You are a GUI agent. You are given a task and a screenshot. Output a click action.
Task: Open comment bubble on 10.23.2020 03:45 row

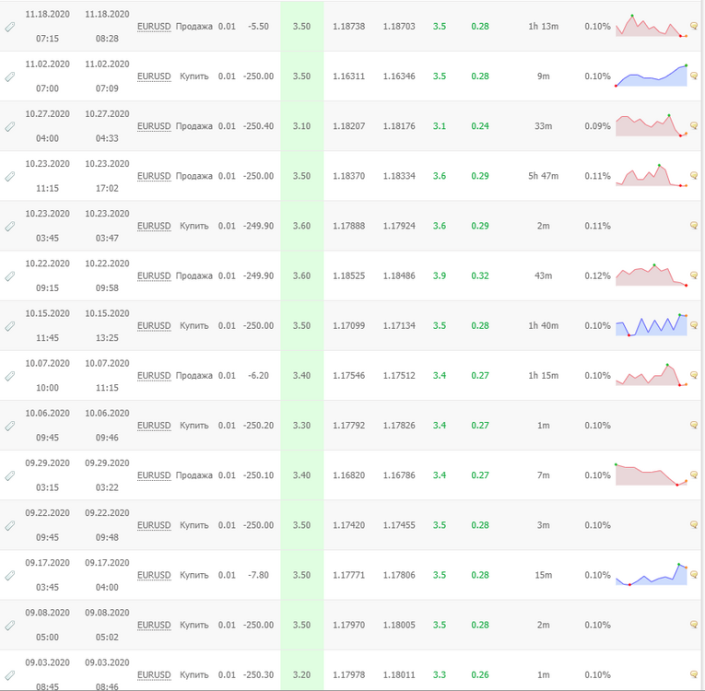pyautogui.click(x=694, y=226)
